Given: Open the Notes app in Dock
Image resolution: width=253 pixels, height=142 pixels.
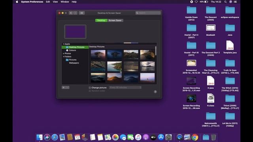Looking at the screenshot, I should tap(100, 137).
